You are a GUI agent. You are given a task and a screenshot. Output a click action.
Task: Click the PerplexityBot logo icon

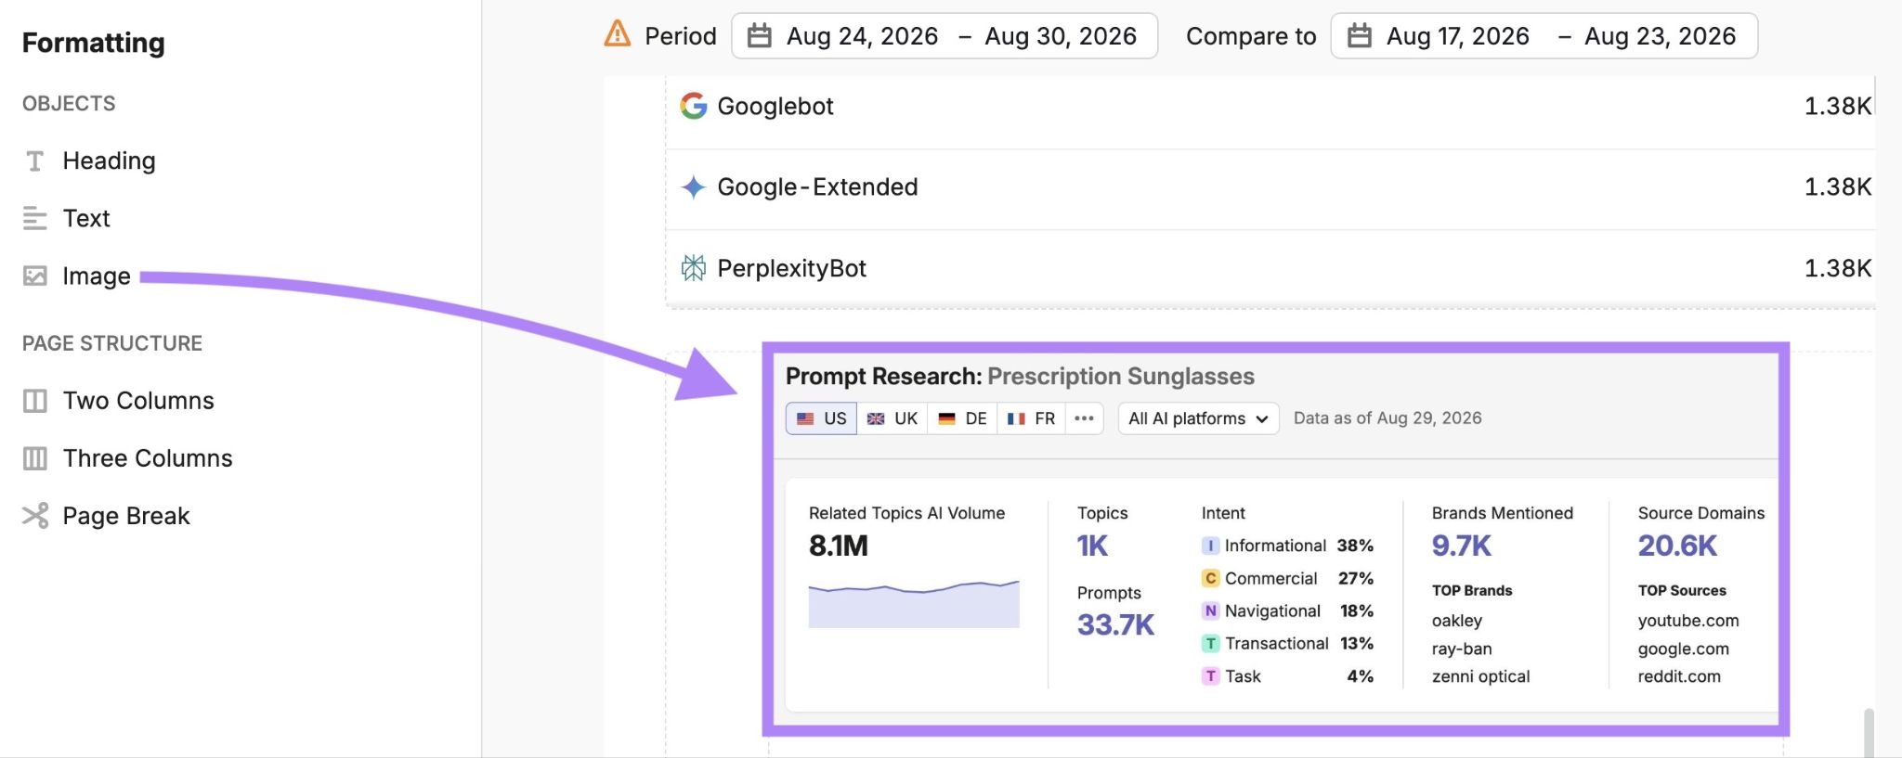[693, 268]
